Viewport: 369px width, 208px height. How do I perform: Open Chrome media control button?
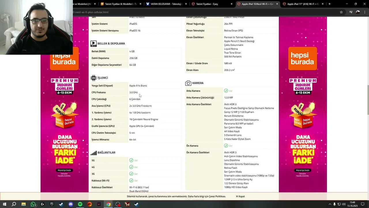(x=351, y=12)
